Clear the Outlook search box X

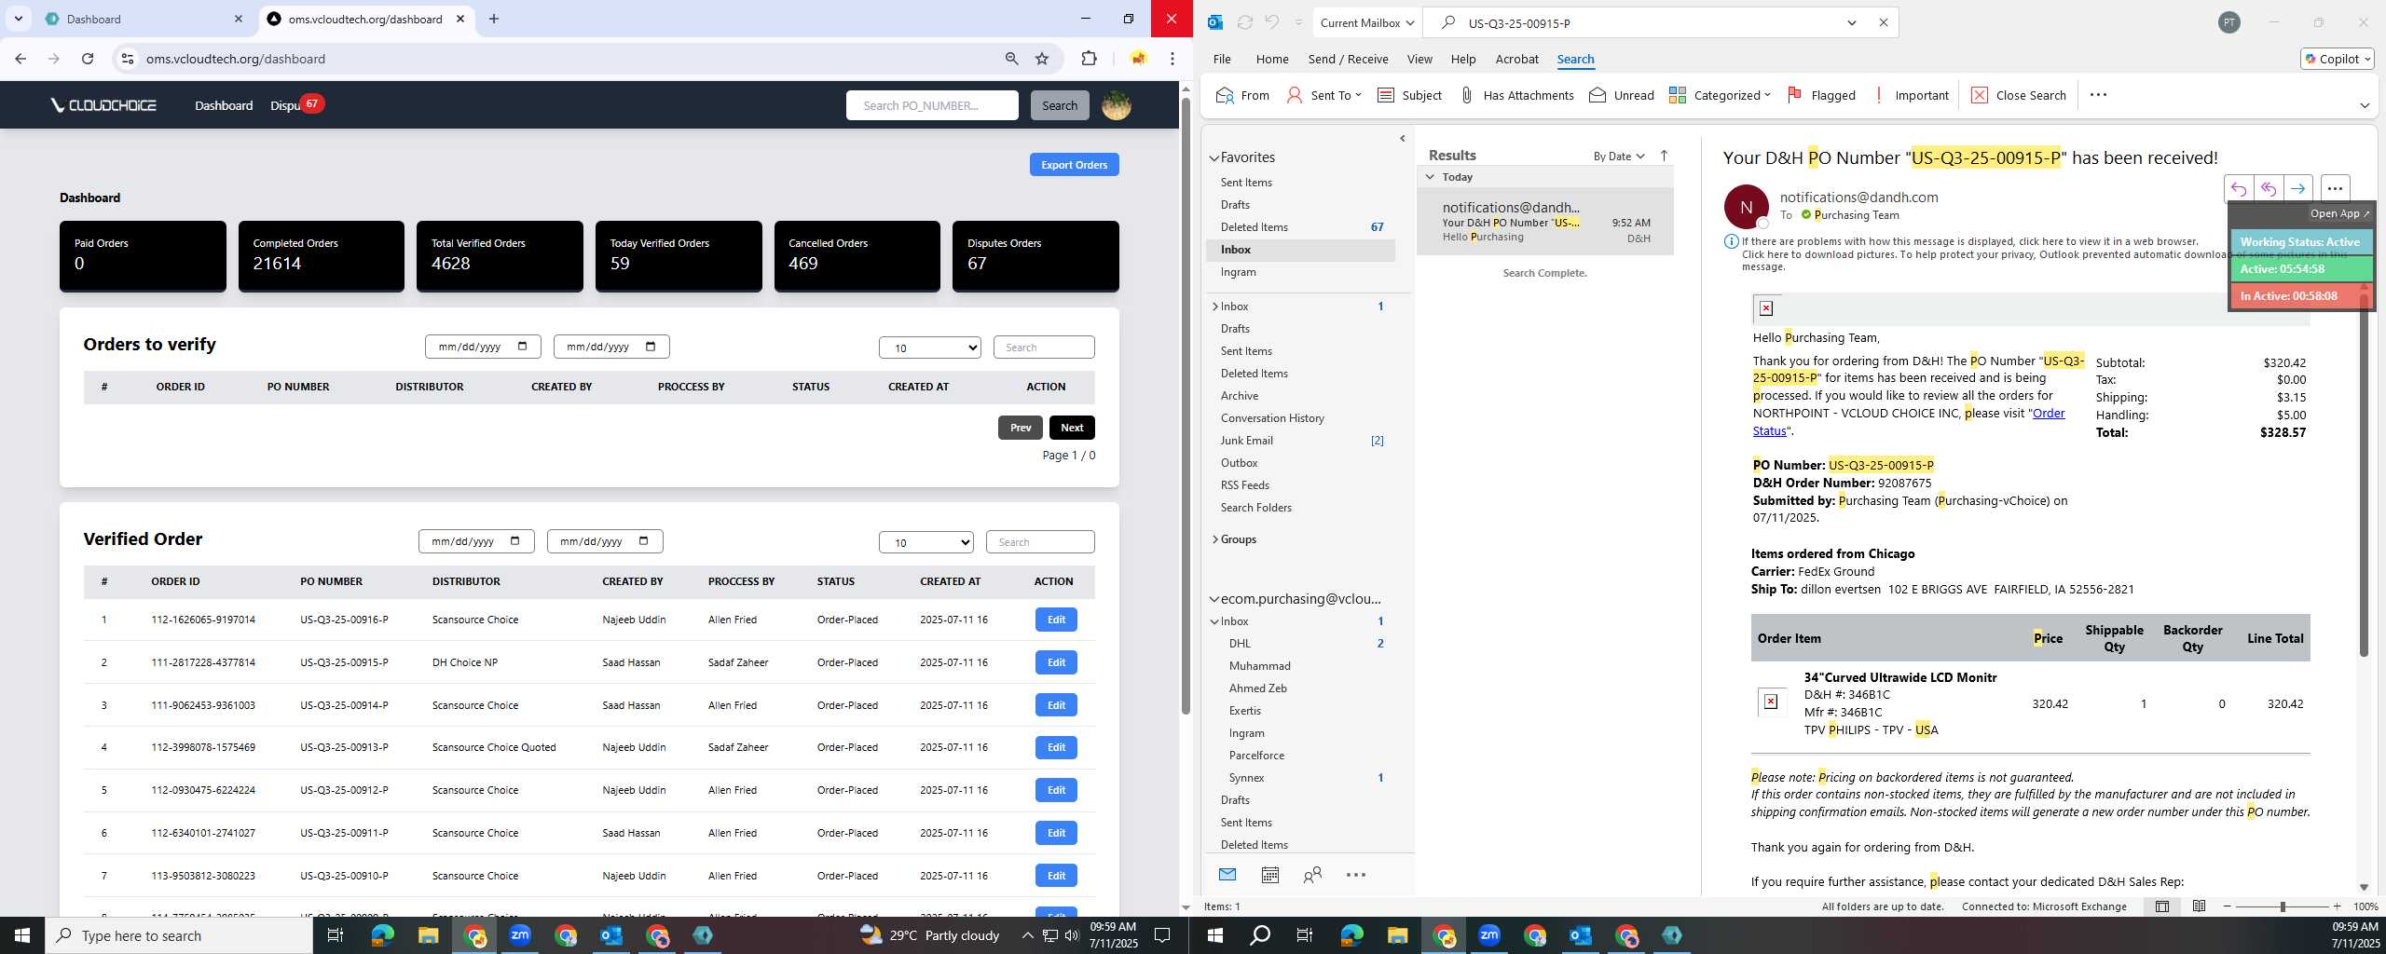1883,22
